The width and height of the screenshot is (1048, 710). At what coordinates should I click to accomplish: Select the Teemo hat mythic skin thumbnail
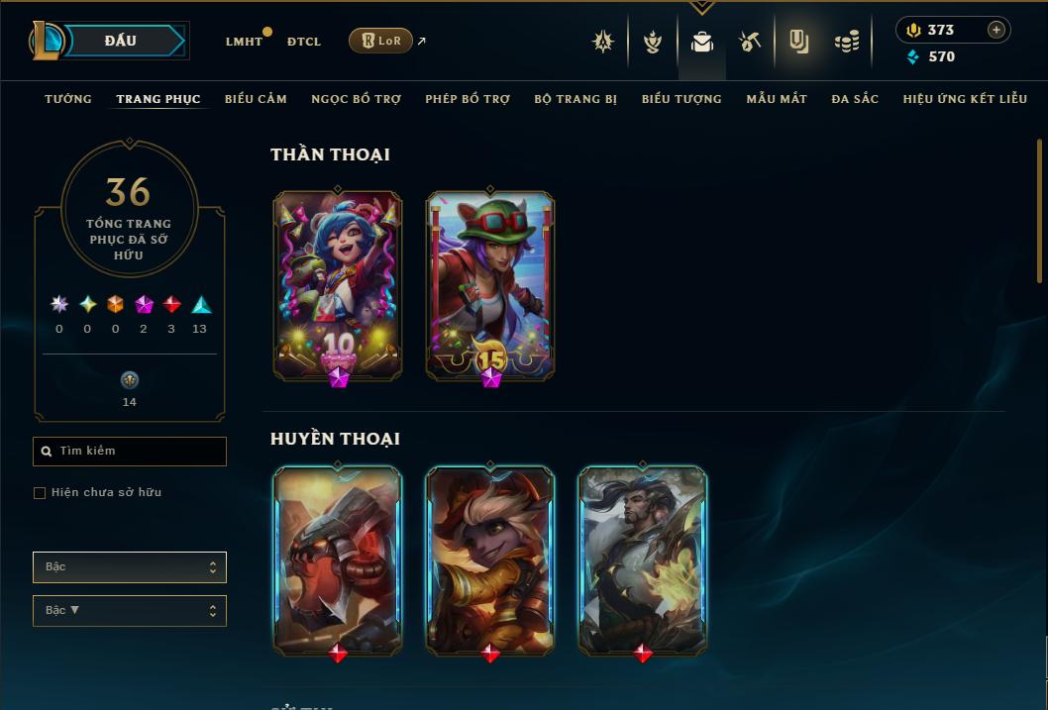coord(490,286)
